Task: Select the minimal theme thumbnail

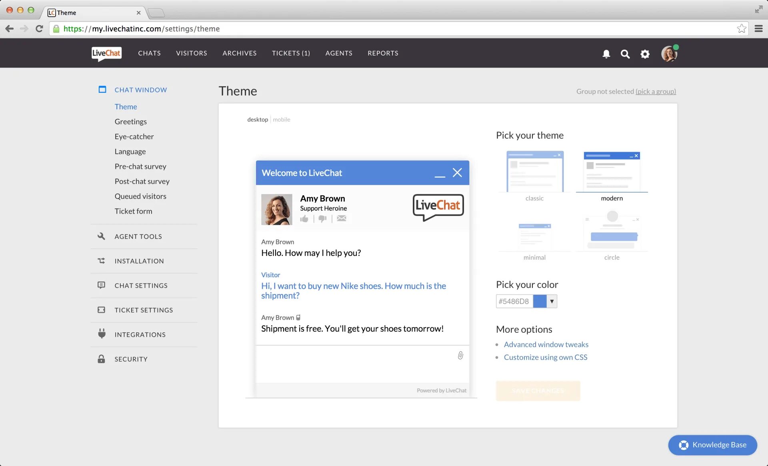Action: (534, 236)
